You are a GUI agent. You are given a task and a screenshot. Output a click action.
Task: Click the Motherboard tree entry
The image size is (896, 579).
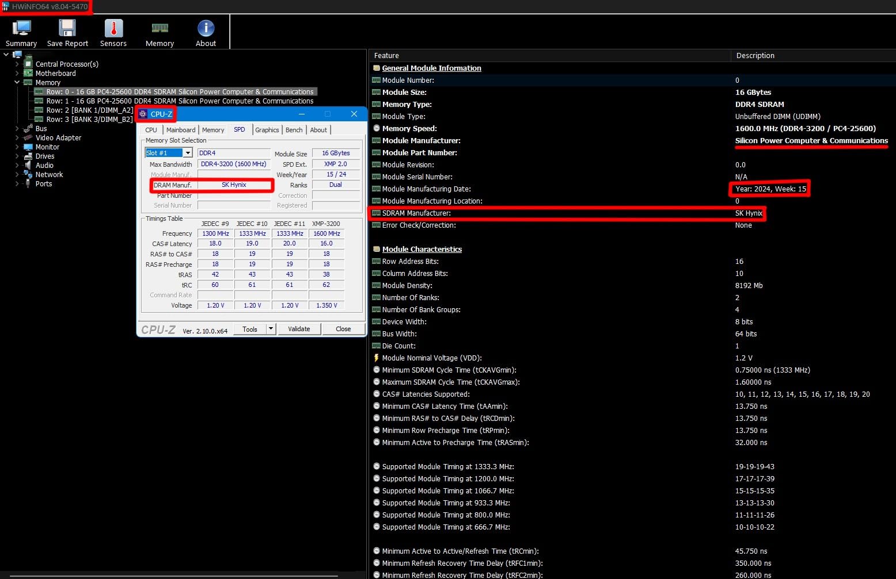point(55,74)
